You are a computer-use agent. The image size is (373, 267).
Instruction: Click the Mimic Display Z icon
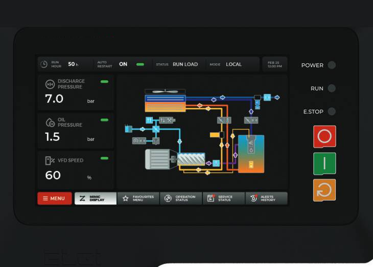(82, 198)
